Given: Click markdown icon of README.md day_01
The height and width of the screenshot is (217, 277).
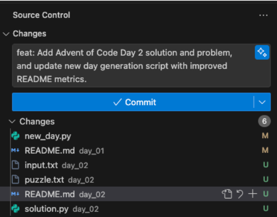Looking at the screenshot, I should 15,150.
